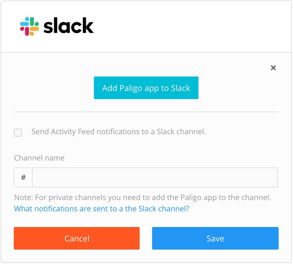Click the Channel name label
Screen dimensions: 293x264
[x=39, y=158]
